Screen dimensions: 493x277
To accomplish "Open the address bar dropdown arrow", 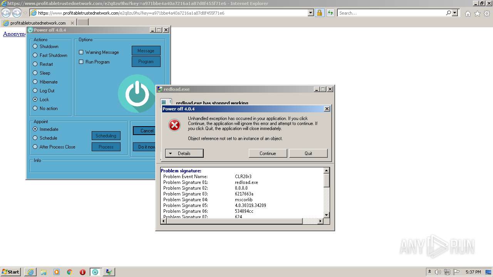I will coord(311,13).
